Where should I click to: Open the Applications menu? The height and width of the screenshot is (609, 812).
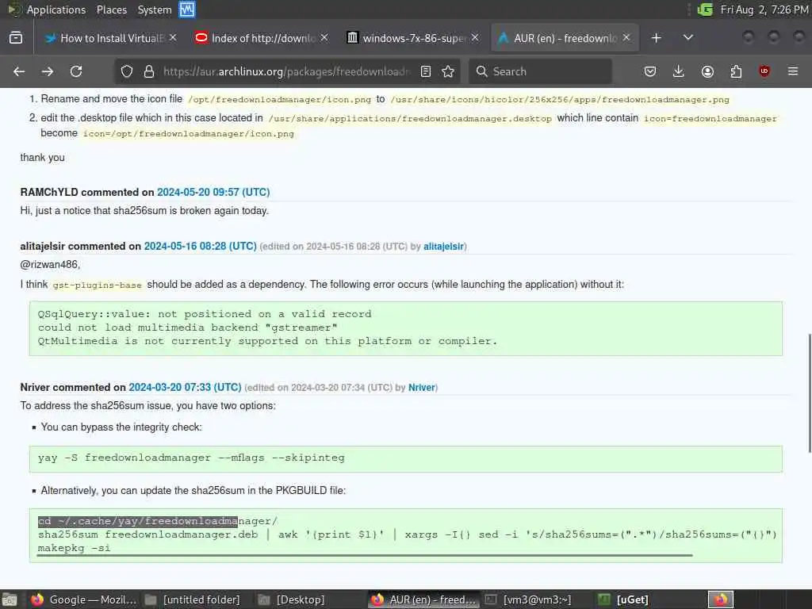[56, 10]
